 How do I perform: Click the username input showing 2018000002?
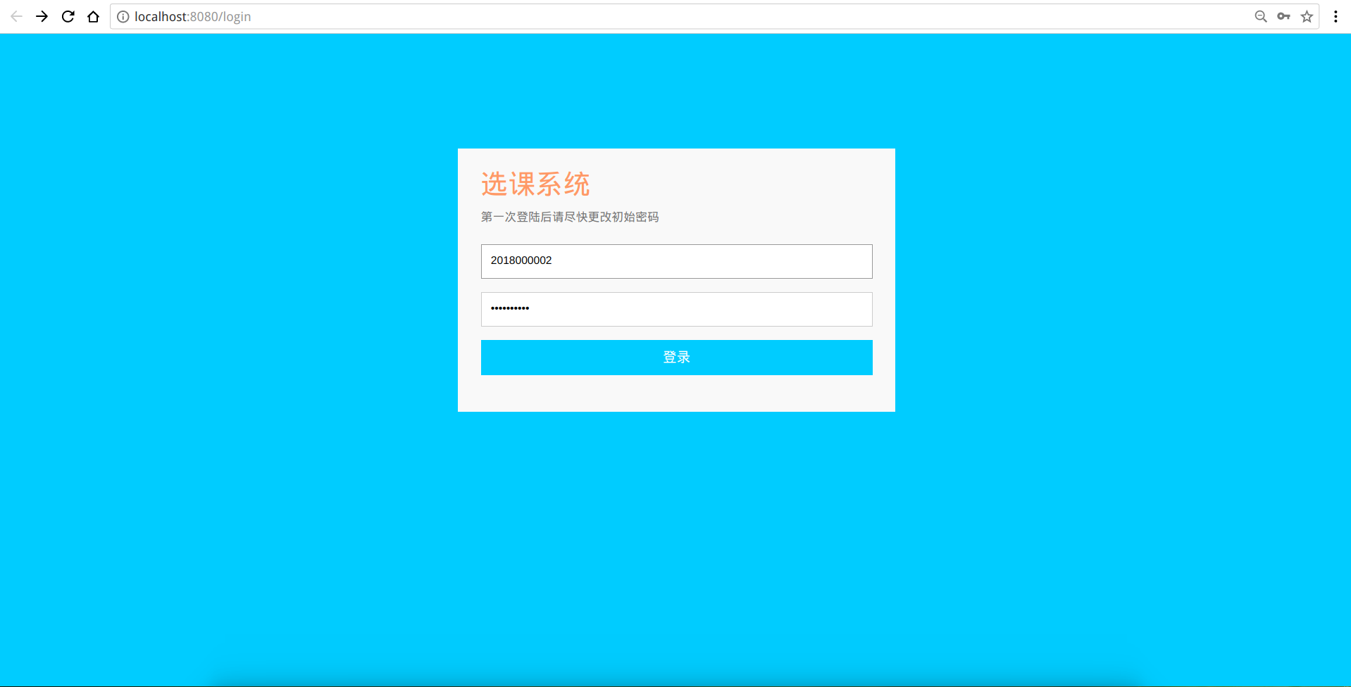[x=675, y=261]
